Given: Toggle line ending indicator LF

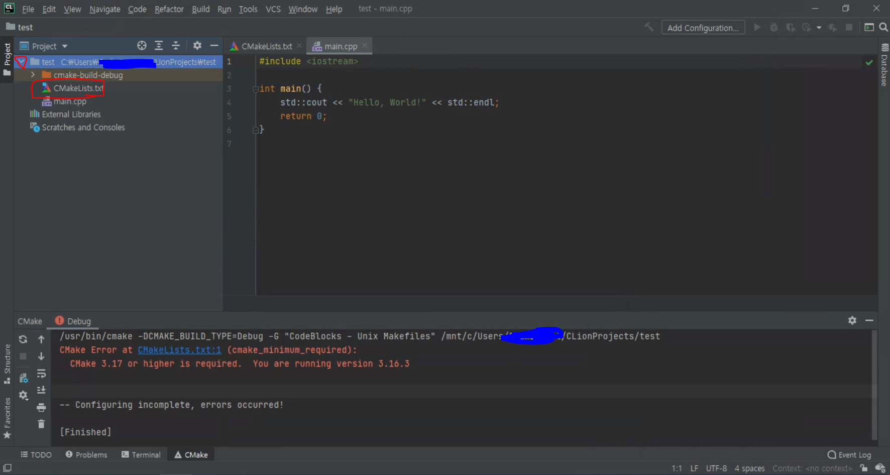Looking at the screenshot, I should [x=695, y=468].
